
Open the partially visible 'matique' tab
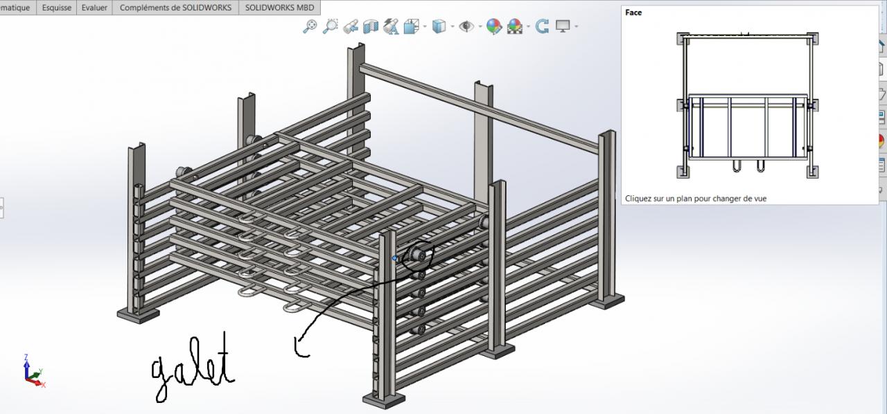17,8
